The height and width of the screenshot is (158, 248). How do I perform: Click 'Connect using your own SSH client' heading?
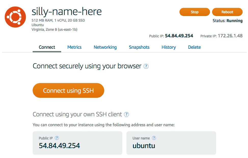pyautogui.click(x=77, y=114)
